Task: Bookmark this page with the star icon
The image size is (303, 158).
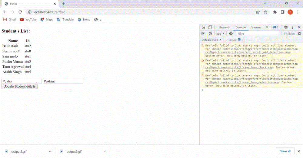Action: [265, 12]
